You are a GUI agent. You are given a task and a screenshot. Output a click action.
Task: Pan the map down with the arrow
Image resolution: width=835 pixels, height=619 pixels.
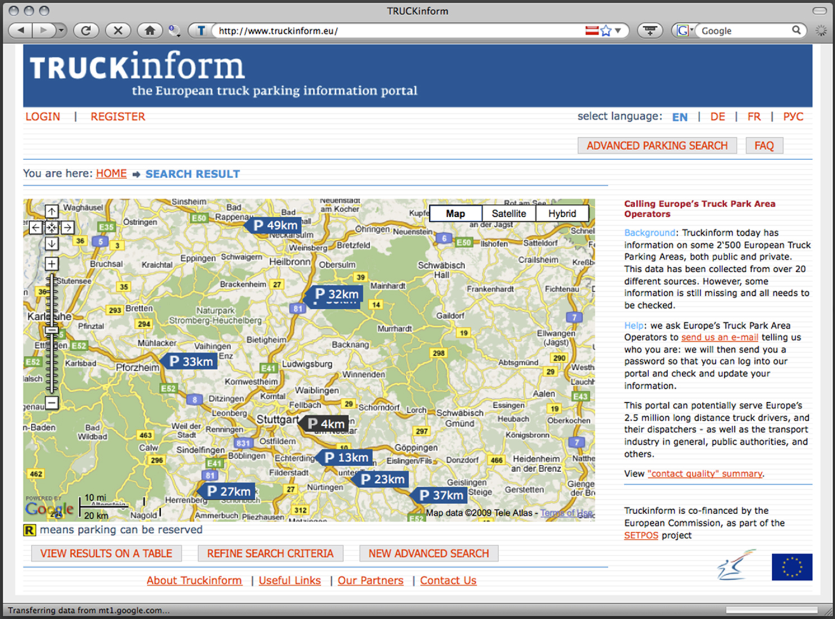point(51,244)
